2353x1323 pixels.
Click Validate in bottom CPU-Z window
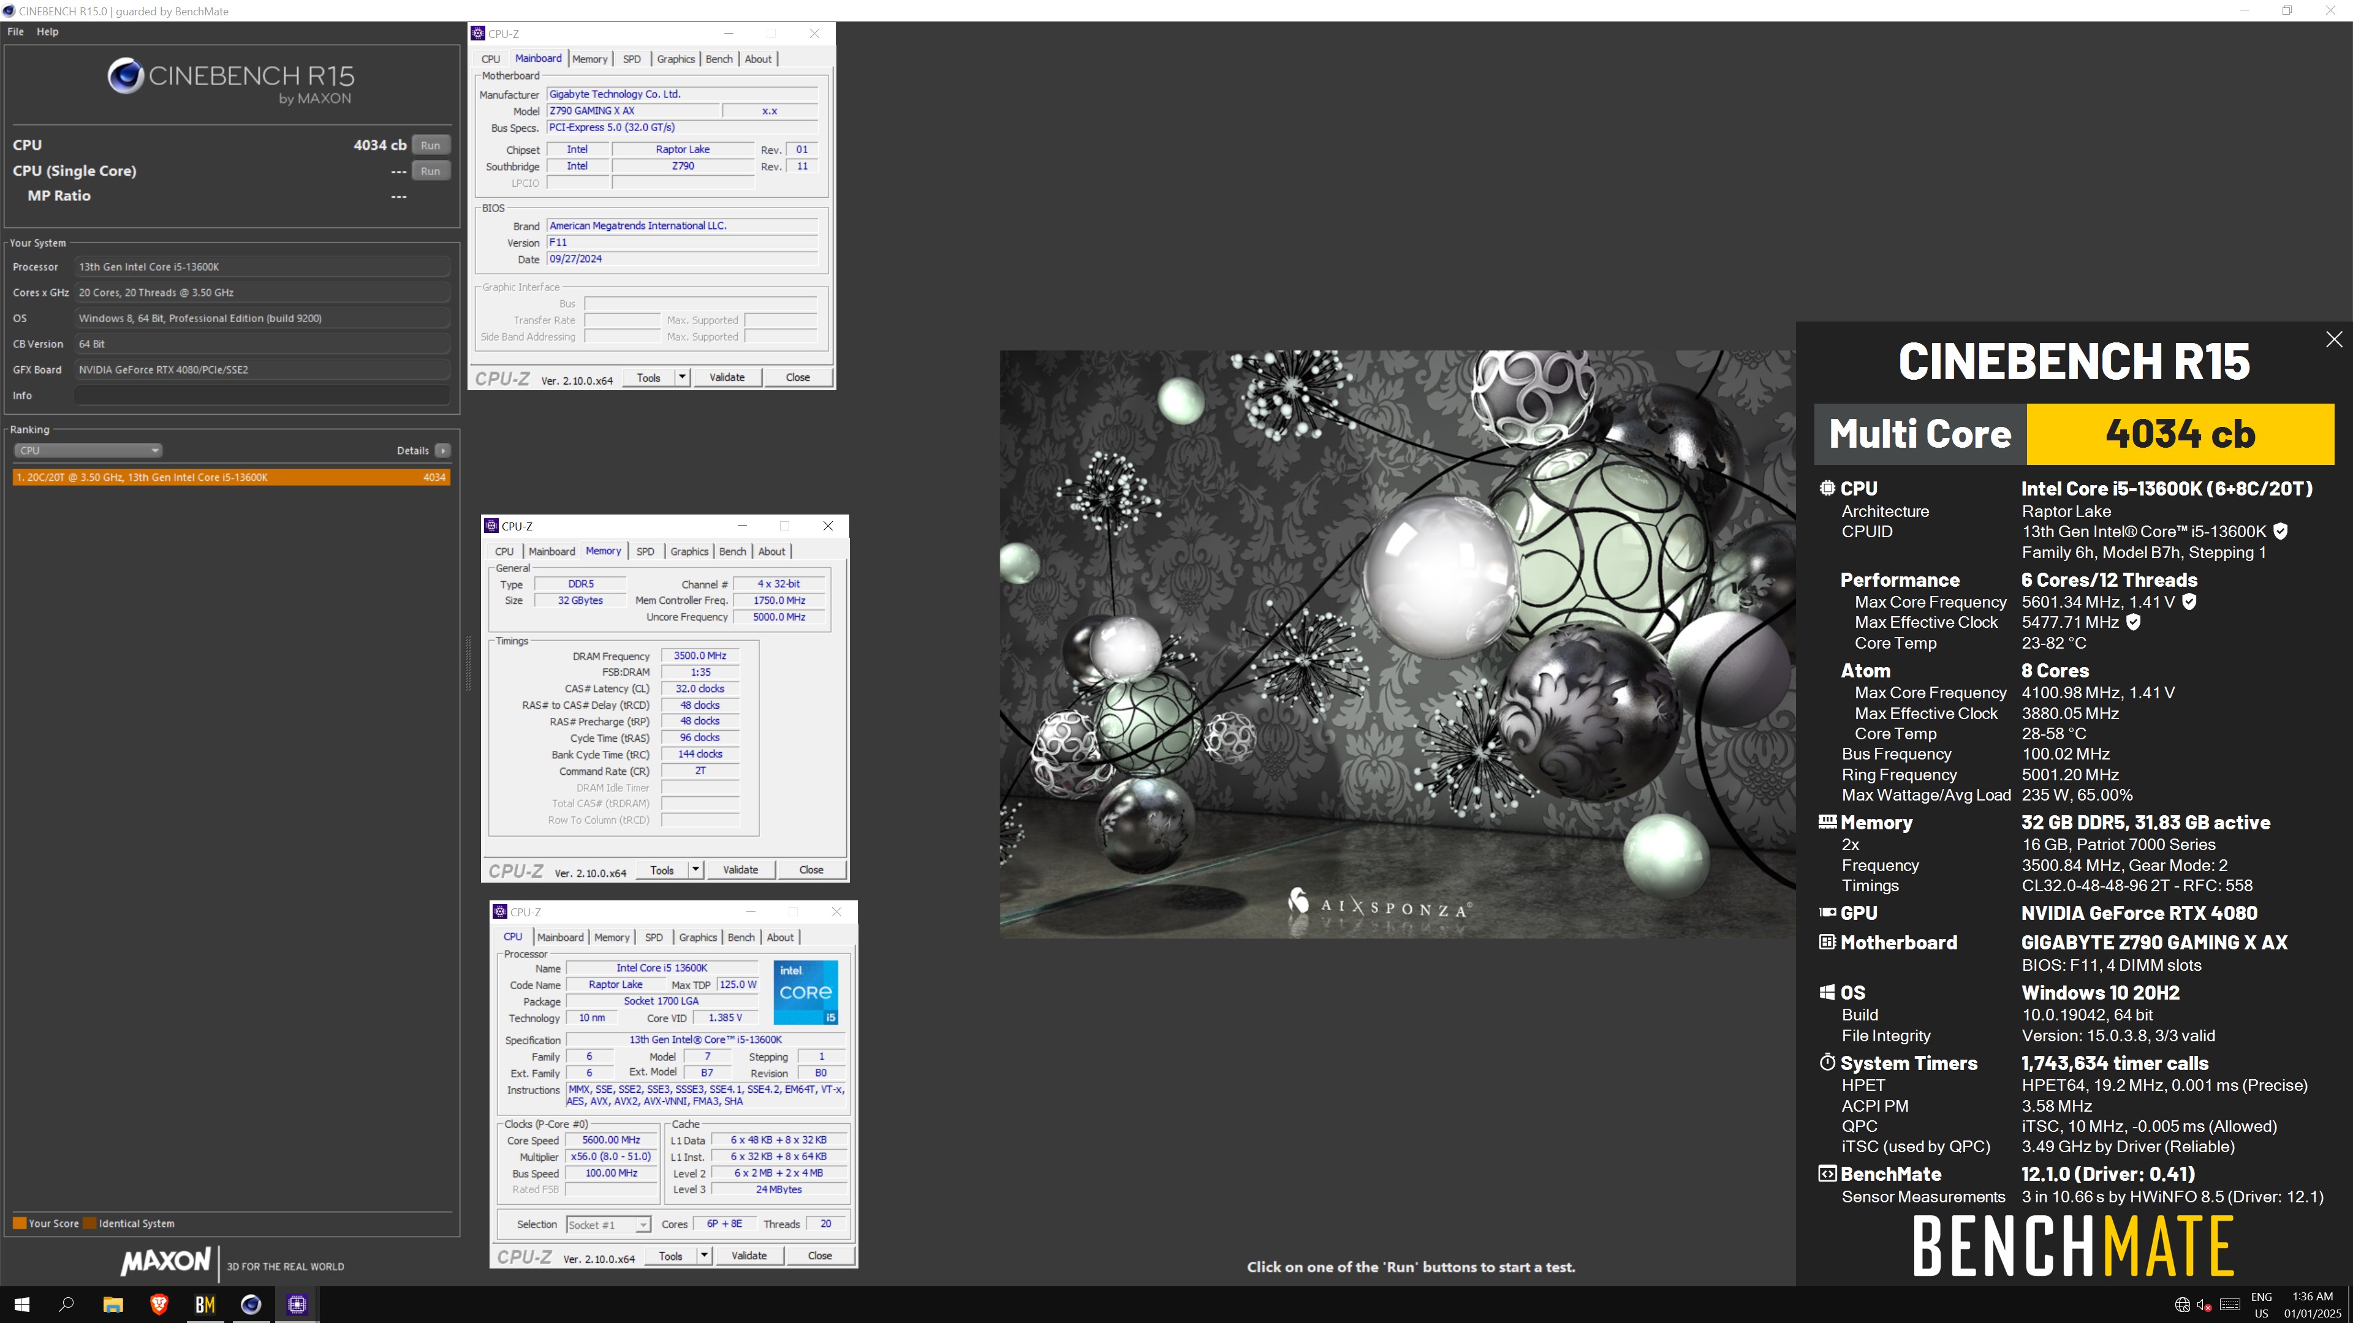pos(749,1256)
